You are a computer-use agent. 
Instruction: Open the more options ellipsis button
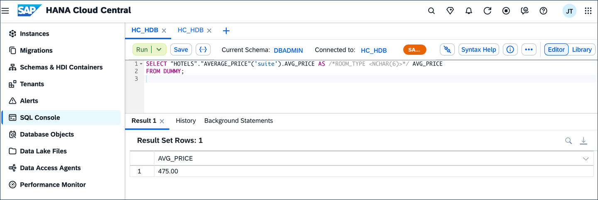[x=529, y=49]
